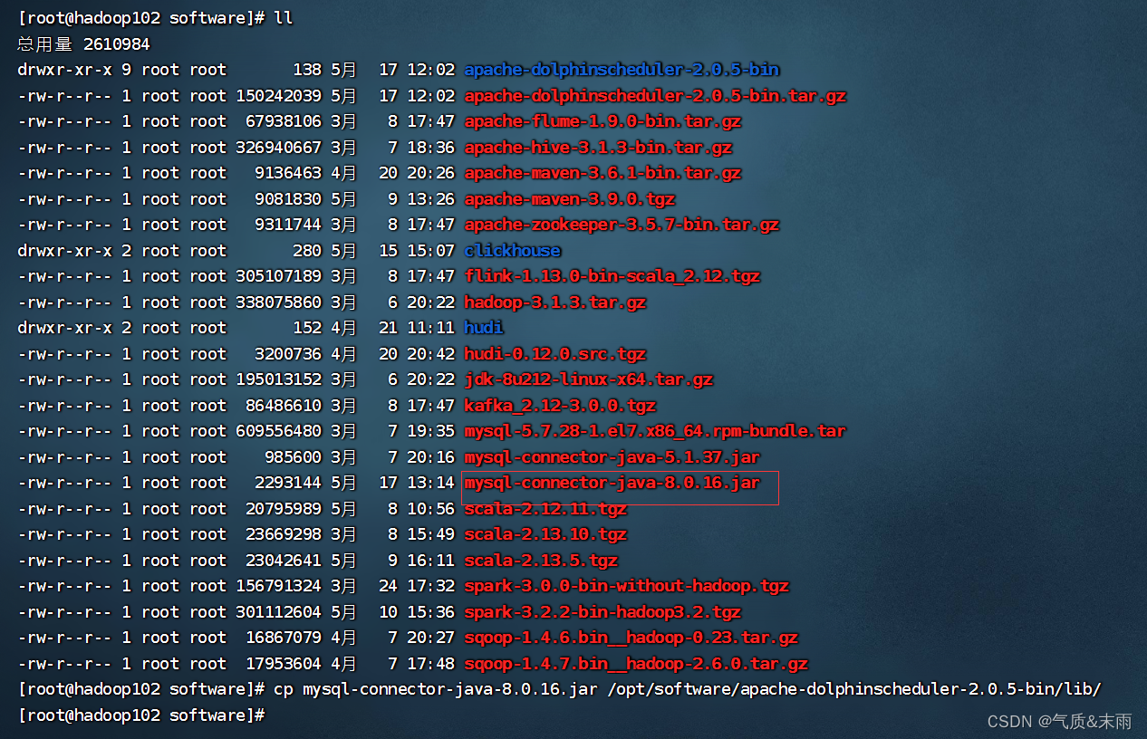
Task: Click file size 17953604 of sqoop-1.4.7
Action: pos(284,664)
